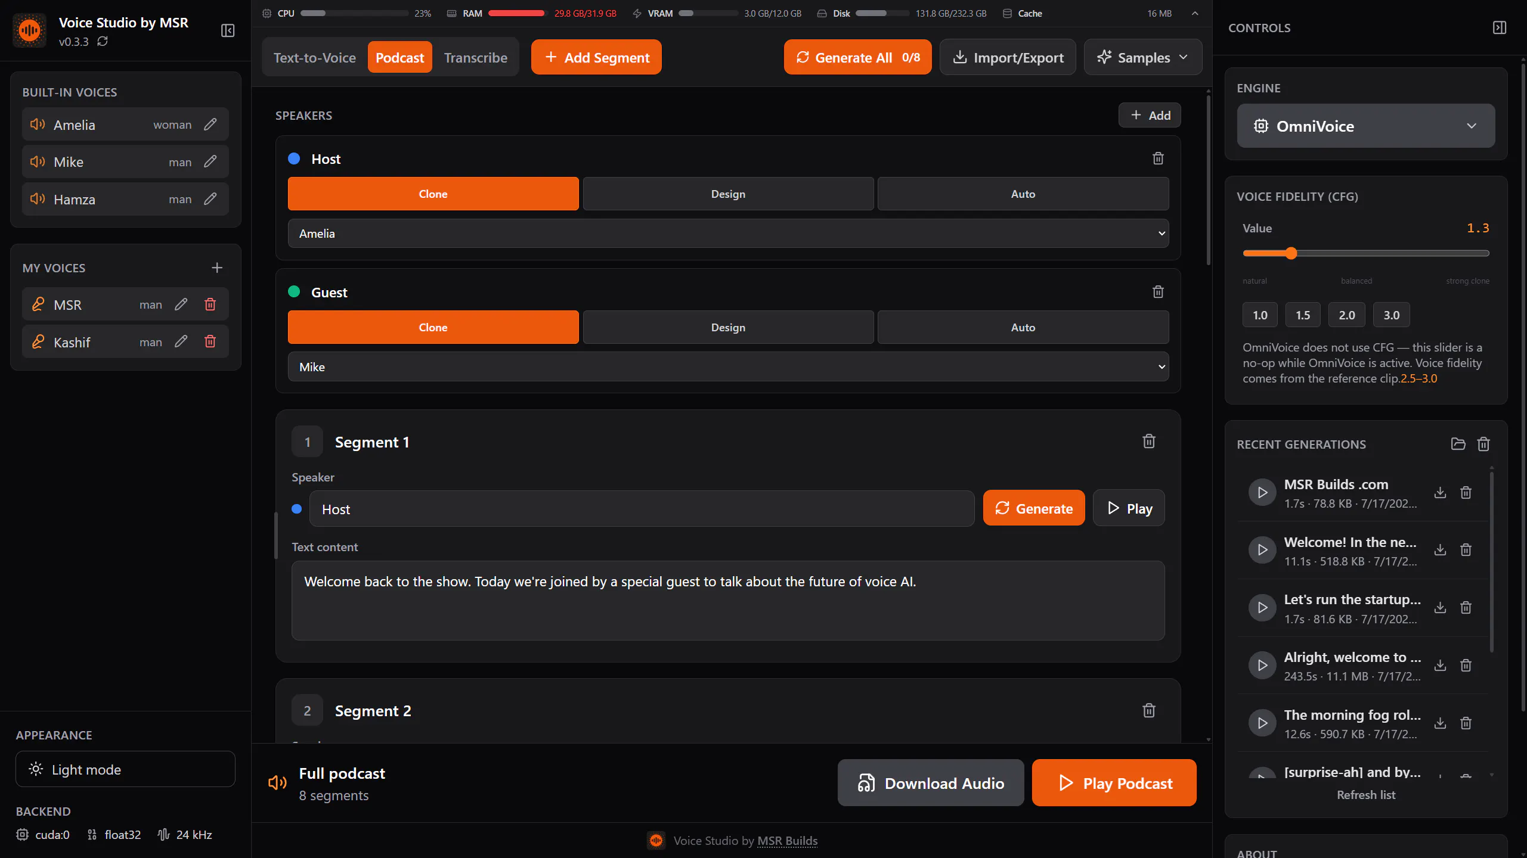Toggle Light mode appearance
This screenshot has width=1527, height=858.
125,769
